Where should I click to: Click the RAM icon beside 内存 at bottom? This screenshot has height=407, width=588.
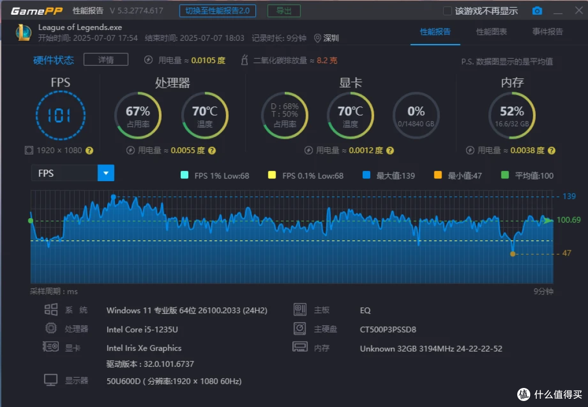pos(300,347)
